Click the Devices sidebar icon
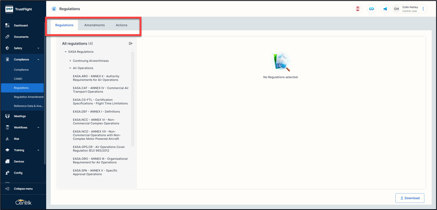Viewport: 437px width, 210px height. pos(7,162)
